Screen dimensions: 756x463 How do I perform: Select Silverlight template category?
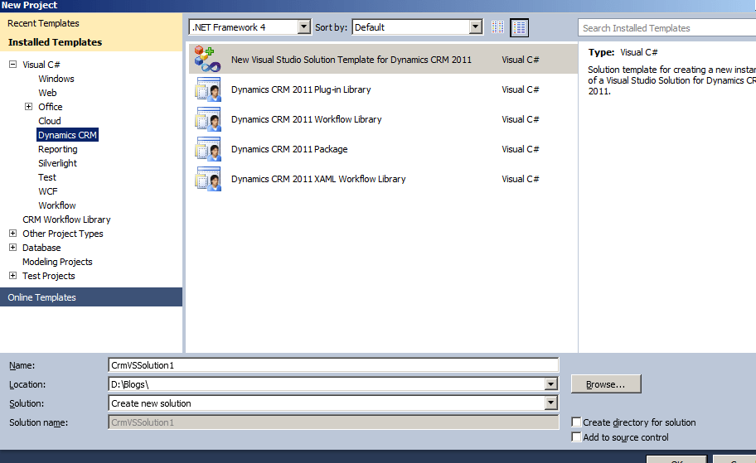pyautogui.click(x=57, y=163)
